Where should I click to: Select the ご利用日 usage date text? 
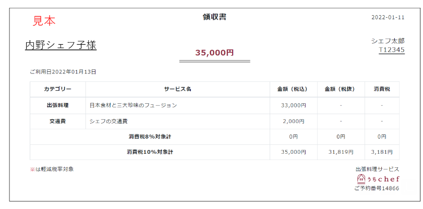point(63,72)
